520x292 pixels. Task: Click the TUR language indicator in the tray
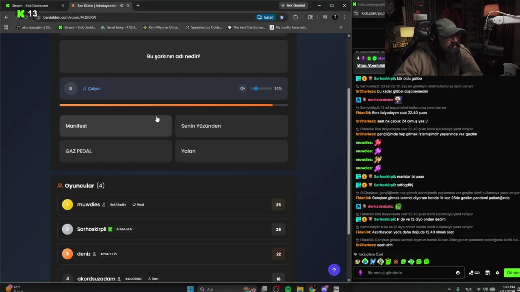468,289
